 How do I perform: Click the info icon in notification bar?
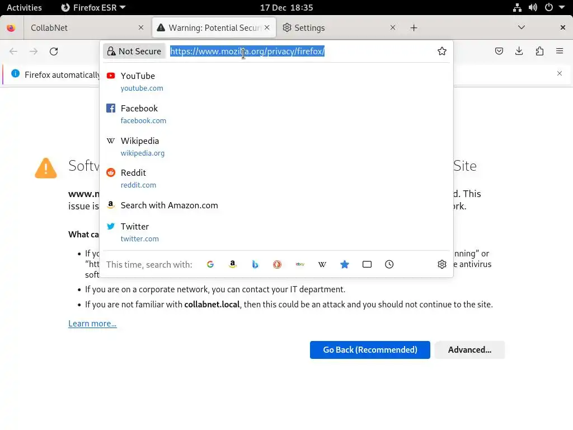click(x=15, y=73)
